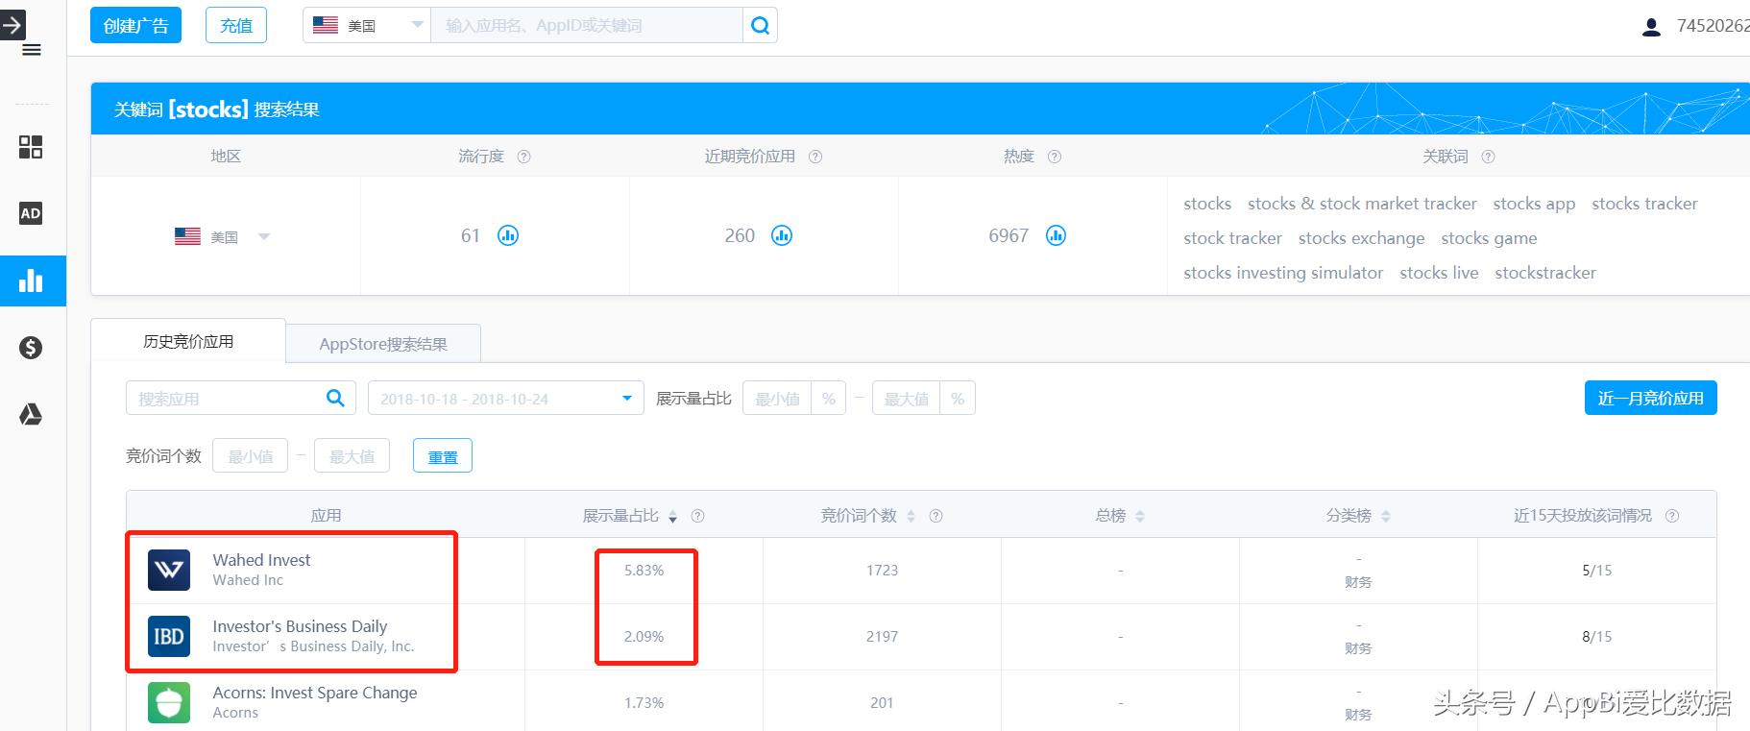
Task: View chart for heat value 6967
Action: point(1056,235)
